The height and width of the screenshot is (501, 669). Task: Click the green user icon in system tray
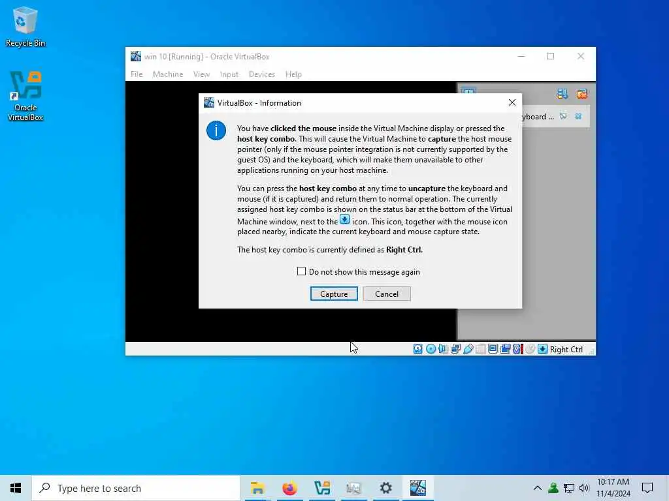553,488
